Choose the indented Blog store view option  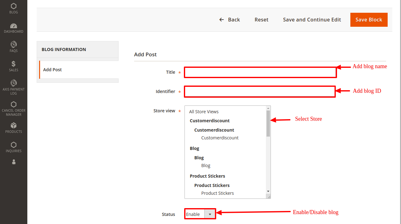point(206,166)
